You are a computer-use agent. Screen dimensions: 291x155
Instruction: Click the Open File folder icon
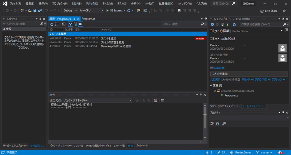coord(30,11)
